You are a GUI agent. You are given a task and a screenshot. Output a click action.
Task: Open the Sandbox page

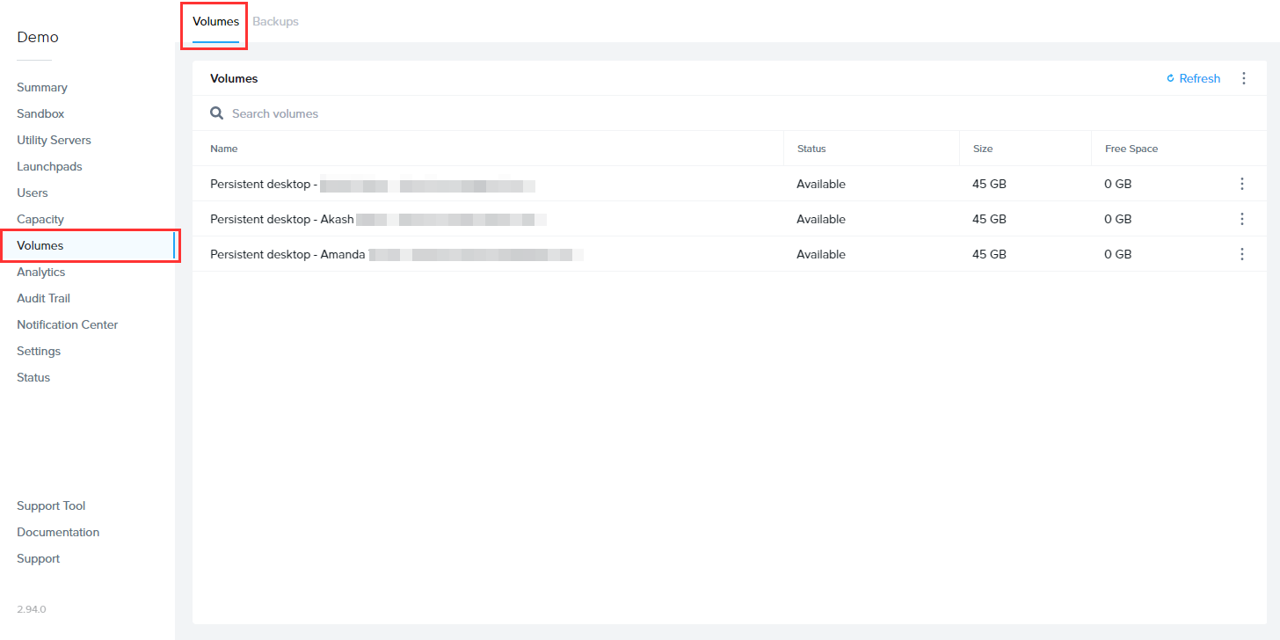tap(40, 113)
